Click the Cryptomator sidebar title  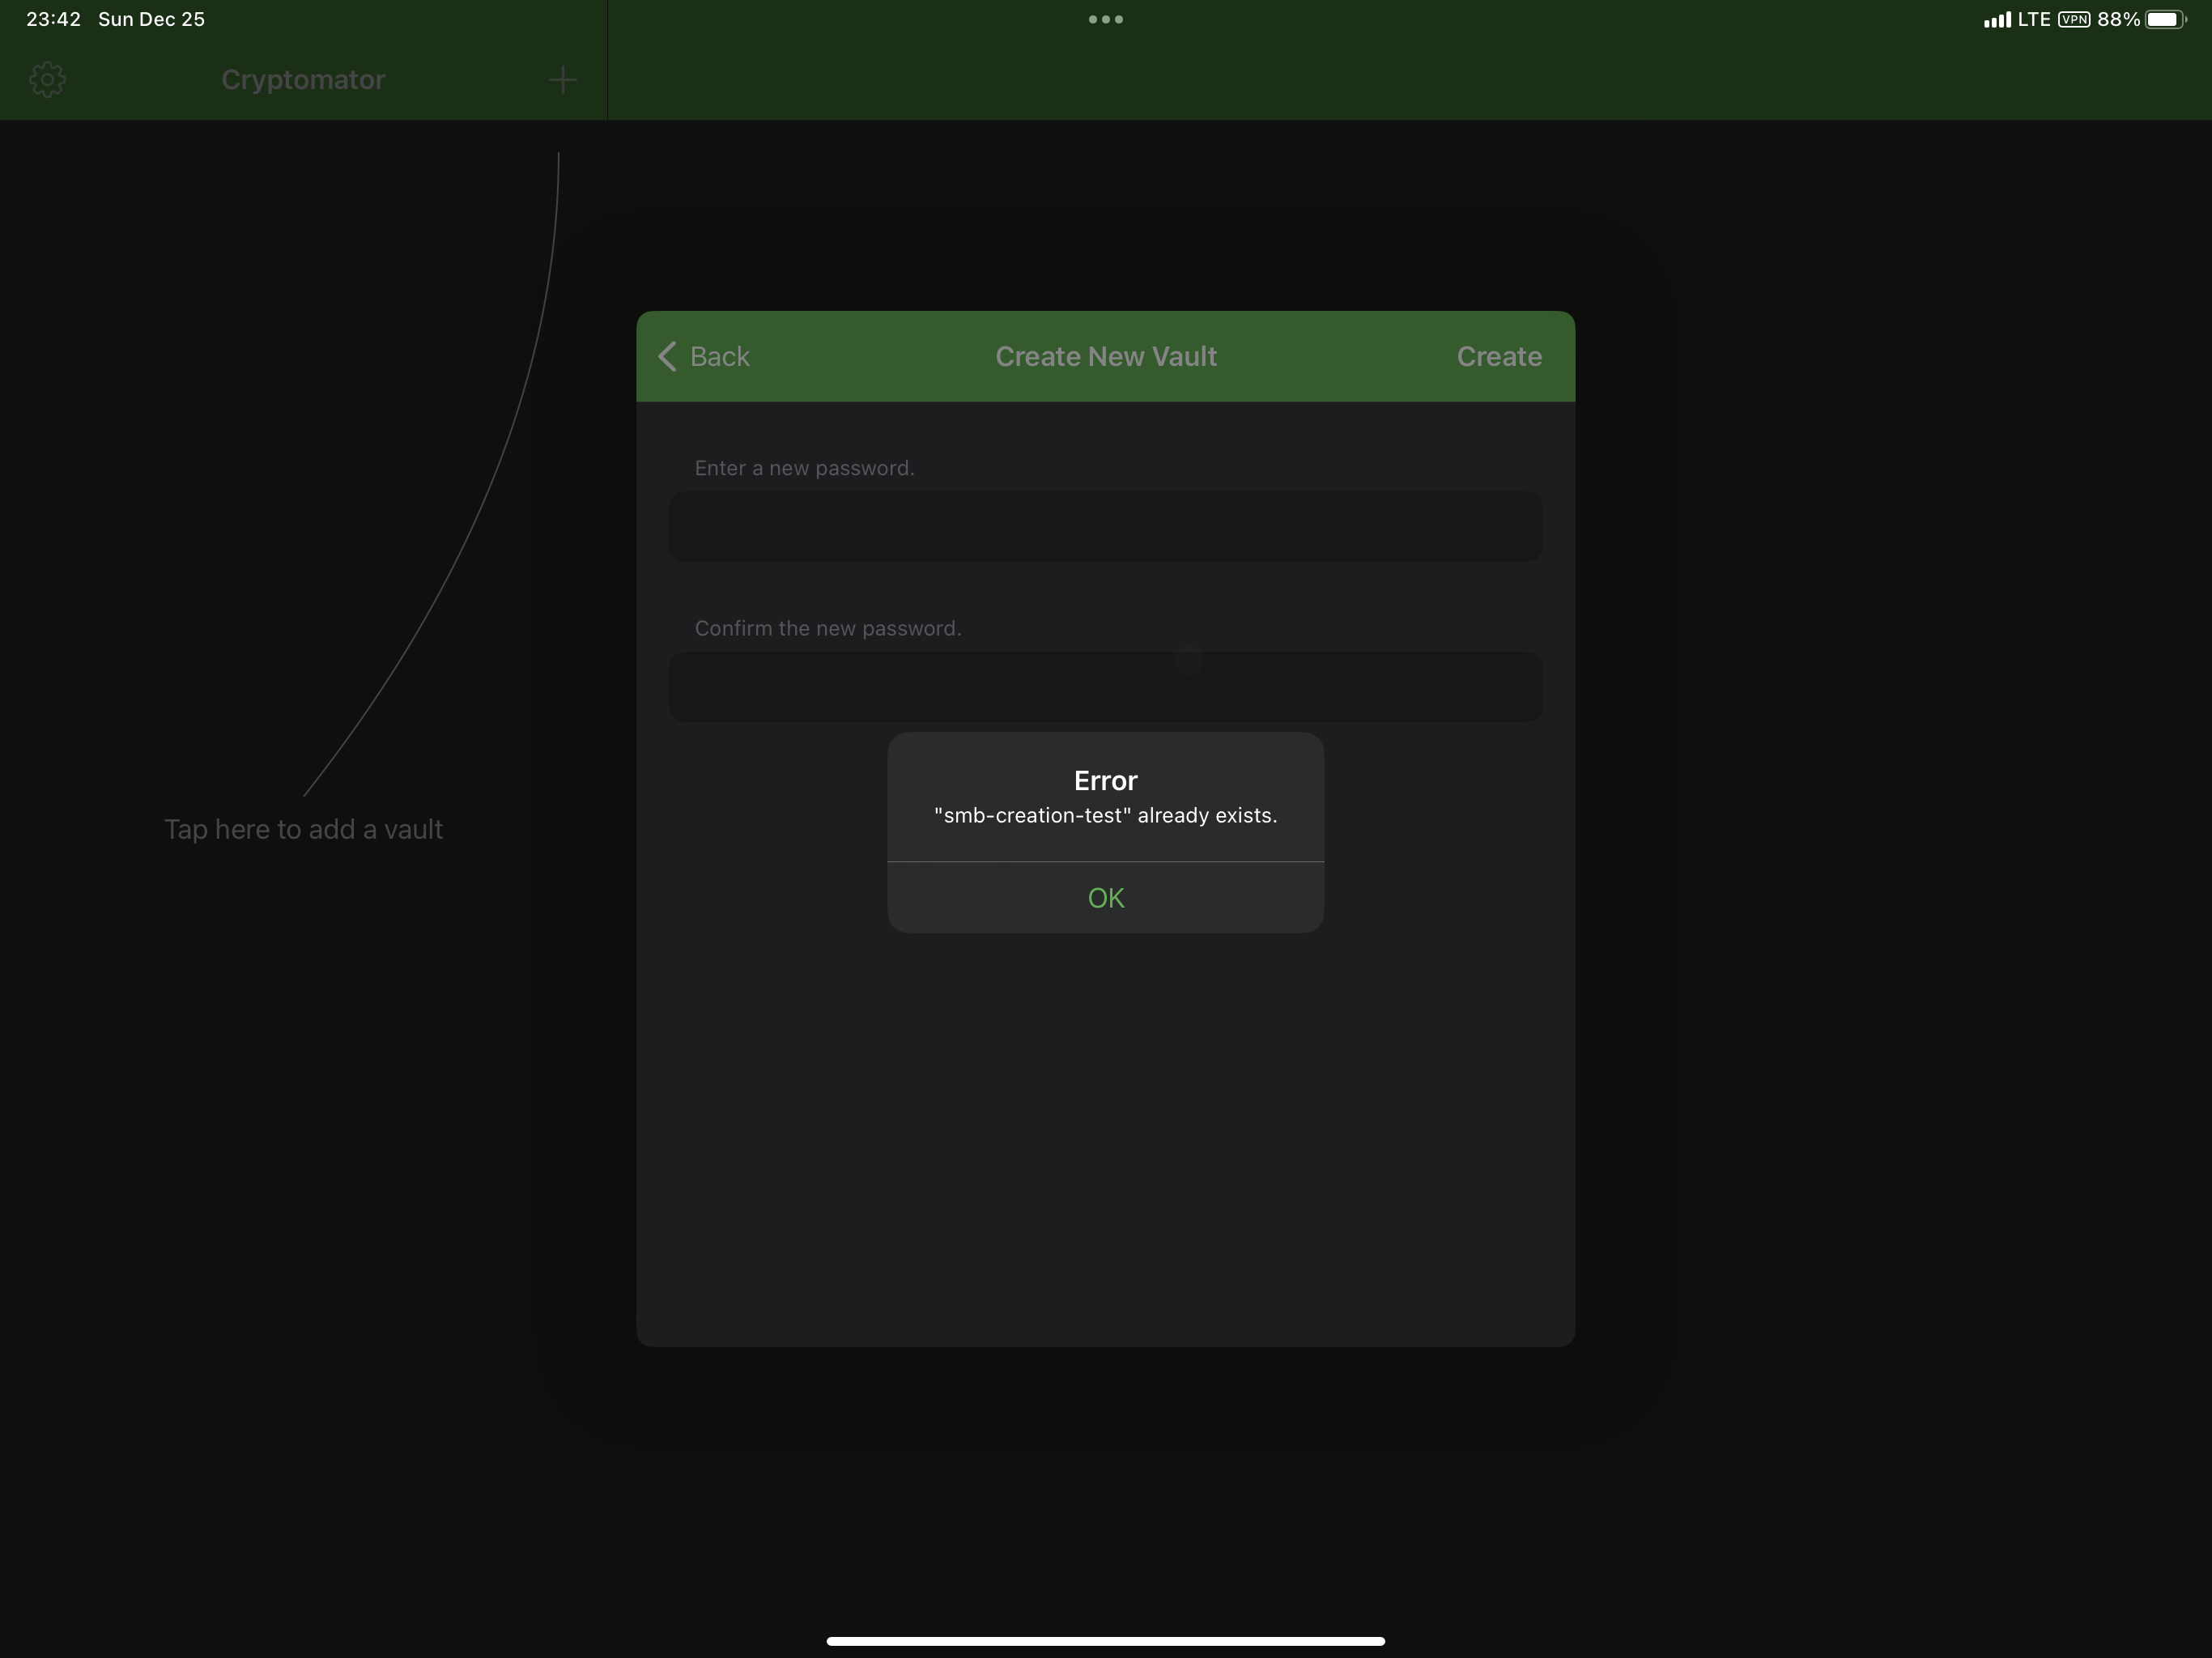[x=303, y=80]
